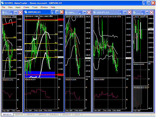Click the 114.40 current price label
This screenshot has height=117, width=156.
tap(129, 58)
